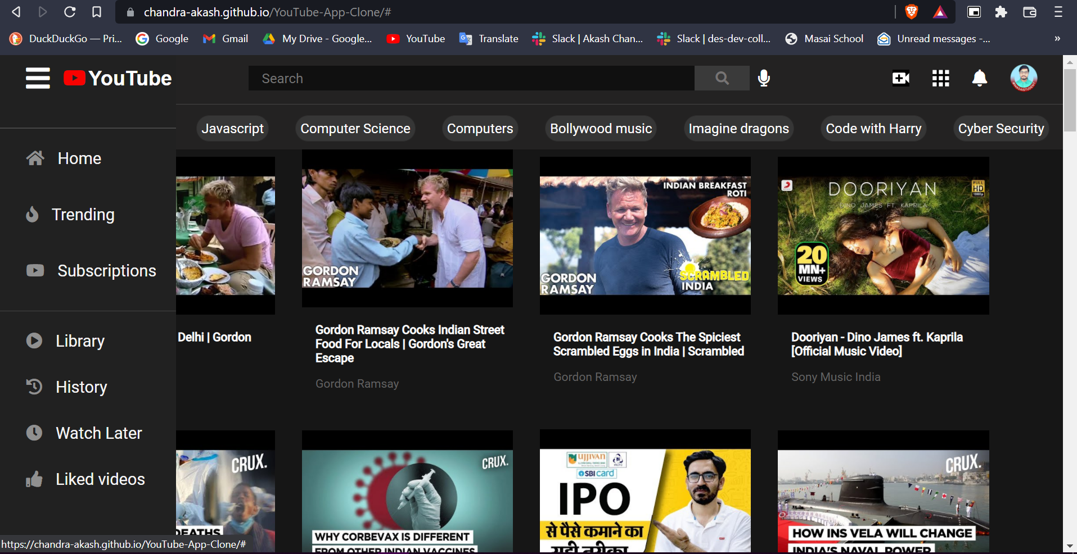1077x554 pixels.
Task: Open the browser main menu
Action: (x=1058, y=12)
